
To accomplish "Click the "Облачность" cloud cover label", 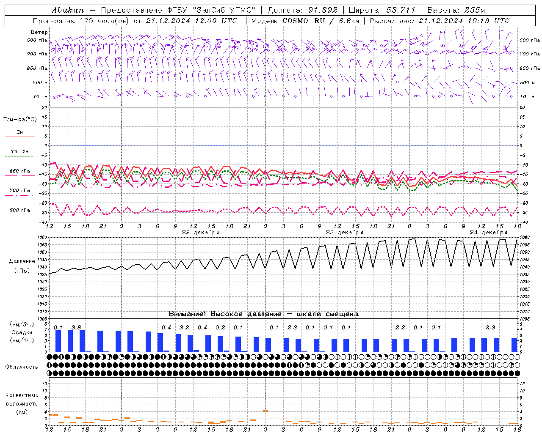I will tap(22, 367).
